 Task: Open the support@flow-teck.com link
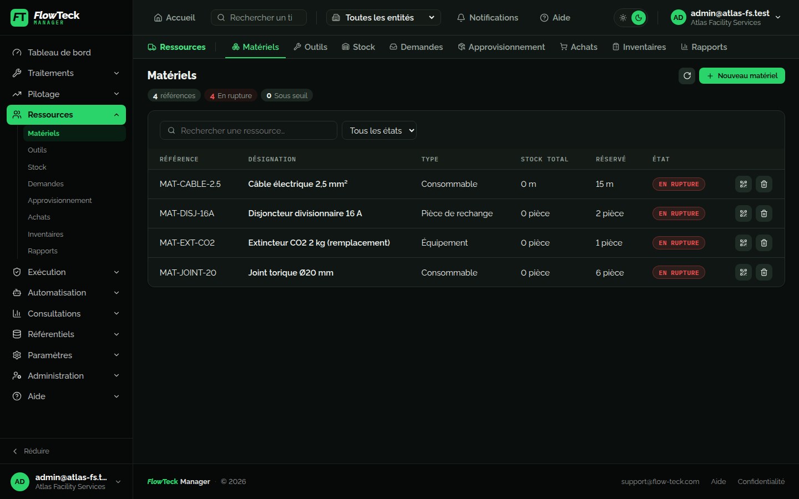[660, 482]
